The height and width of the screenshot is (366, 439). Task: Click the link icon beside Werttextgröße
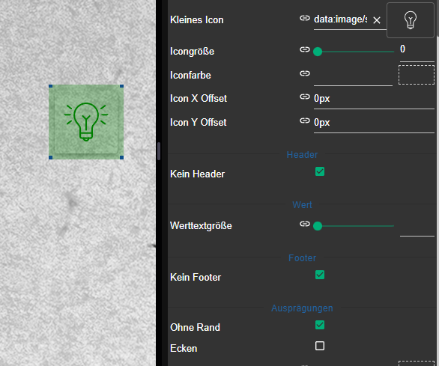click(305, 224)
